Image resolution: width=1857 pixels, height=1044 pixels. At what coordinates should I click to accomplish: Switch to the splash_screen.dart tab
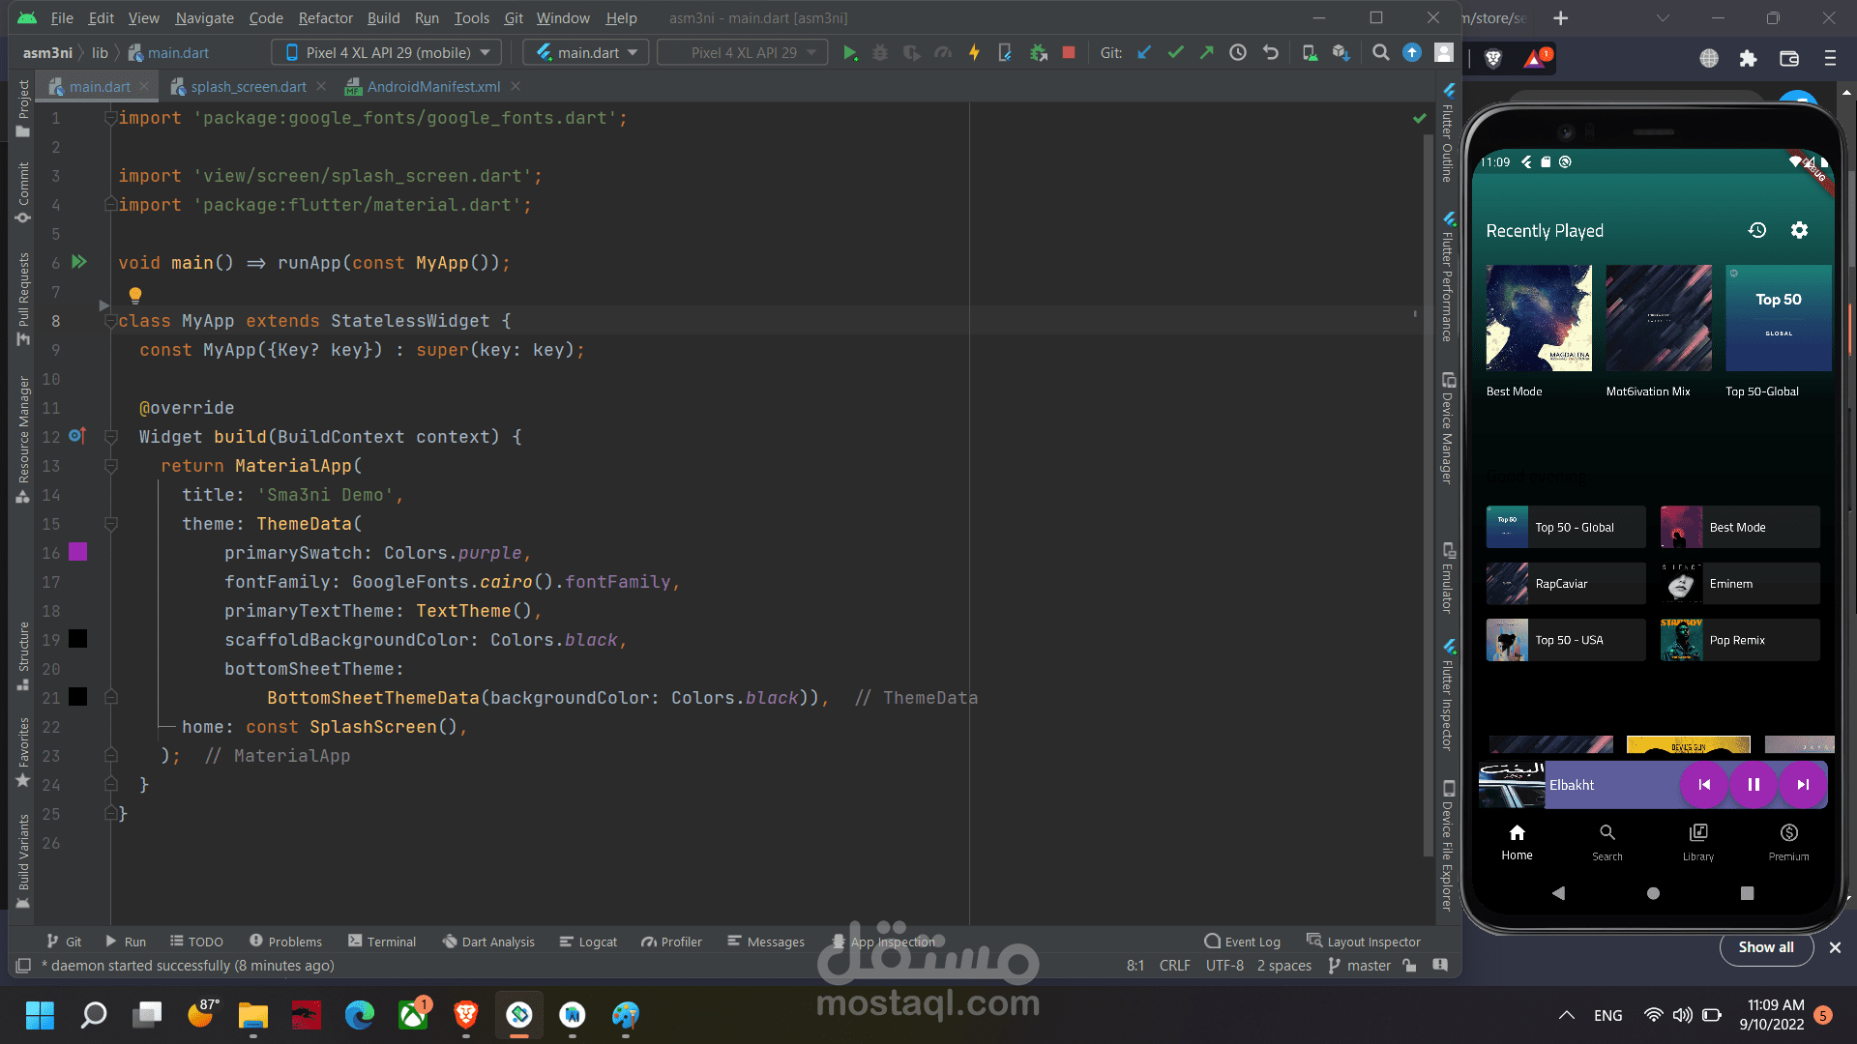pos(248,87)
